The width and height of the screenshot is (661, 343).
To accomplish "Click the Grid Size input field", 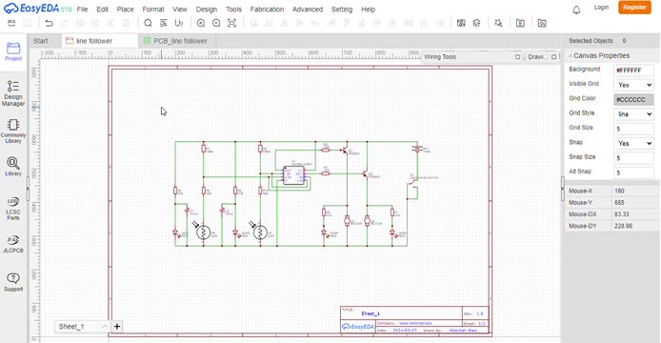I will tap(633, 129).
